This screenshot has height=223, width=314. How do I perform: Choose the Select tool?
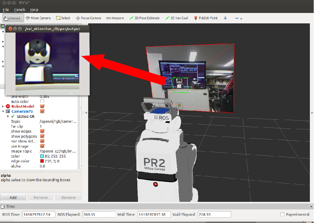click(63, 18)
